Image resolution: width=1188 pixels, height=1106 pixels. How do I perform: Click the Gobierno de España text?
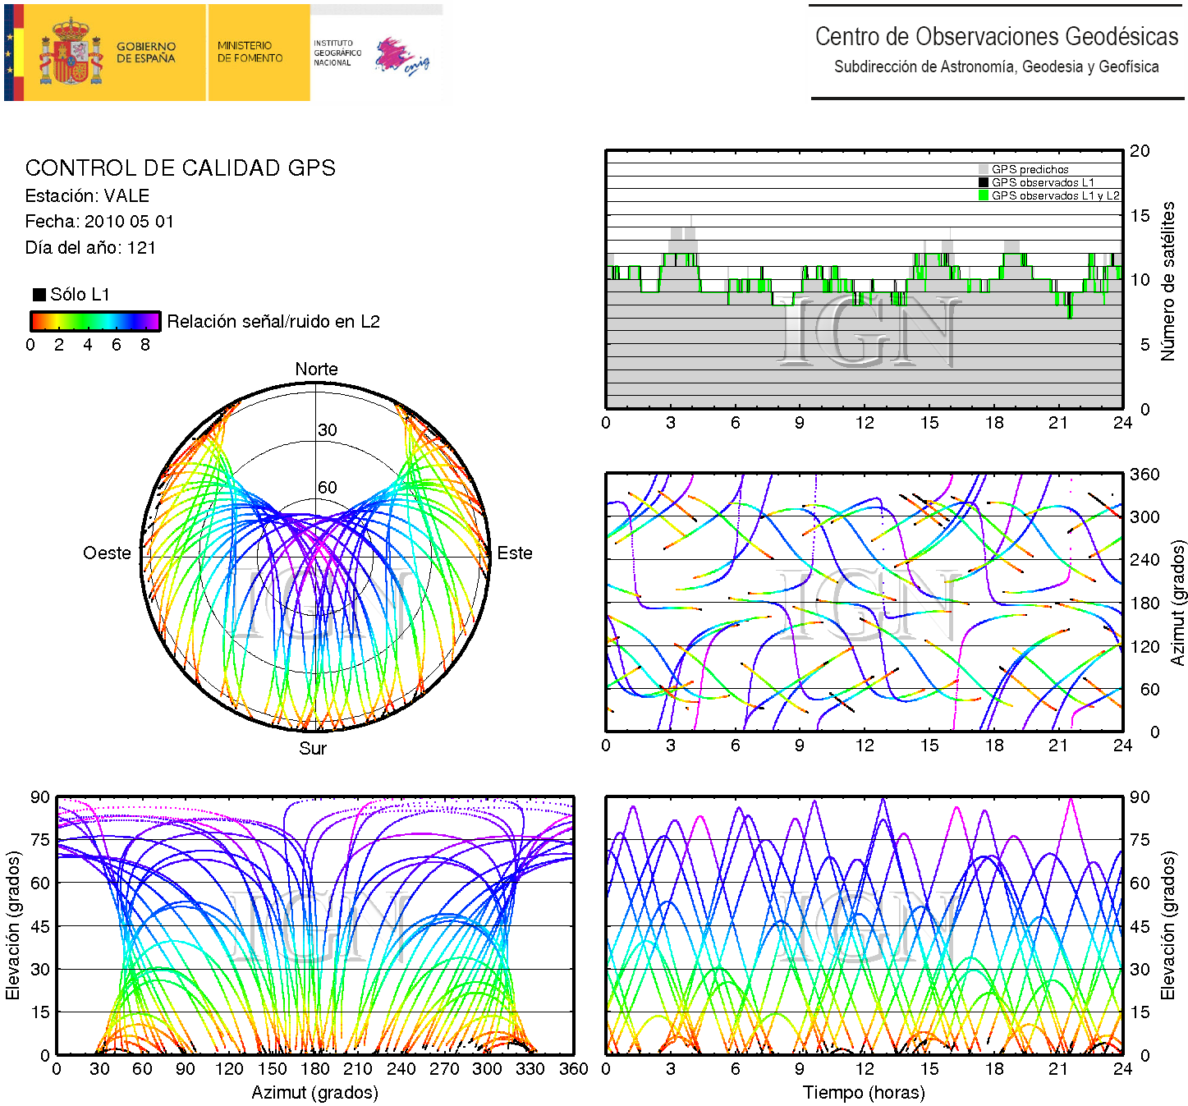(x=146, y=53)
